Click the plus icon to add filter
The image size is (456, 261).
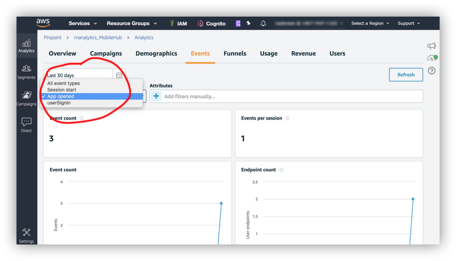(156, 96)
